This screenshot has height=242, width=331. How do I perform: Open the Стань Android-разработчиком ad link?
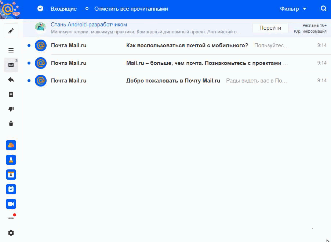[89, 25]
